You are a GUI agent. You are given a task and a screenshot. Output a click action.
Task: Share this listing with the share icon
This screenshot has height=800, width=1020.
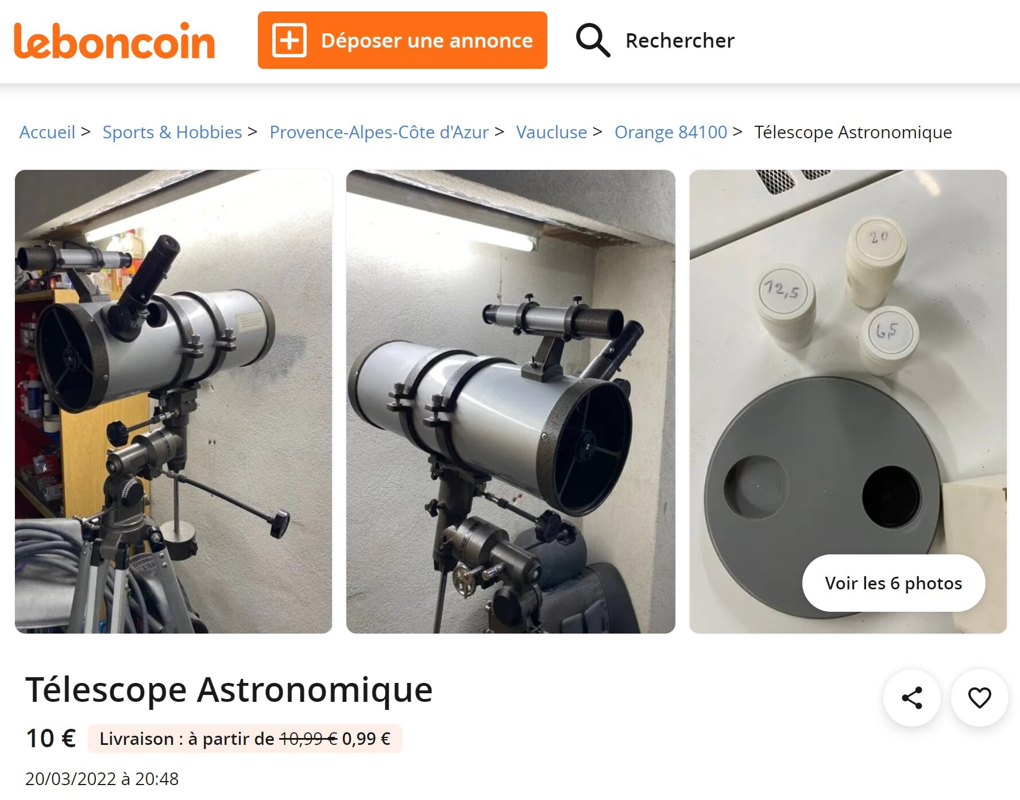(912, 698)
